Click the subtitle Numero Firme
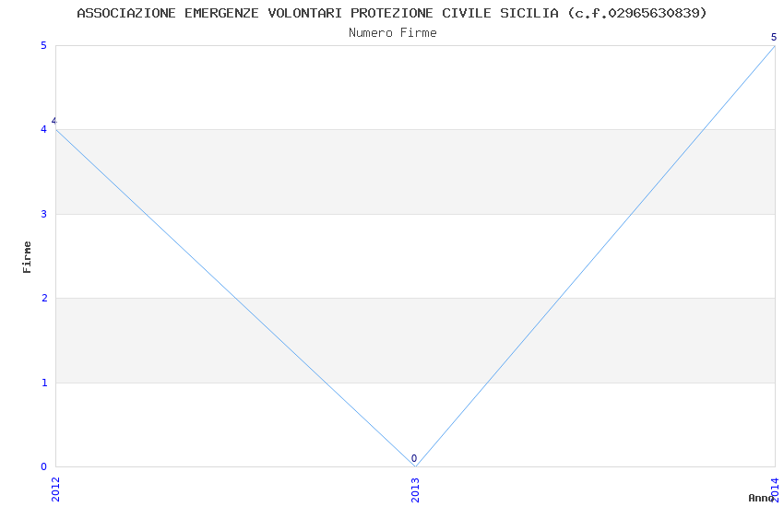The image size is (784, 507). (x=393, y=33)
